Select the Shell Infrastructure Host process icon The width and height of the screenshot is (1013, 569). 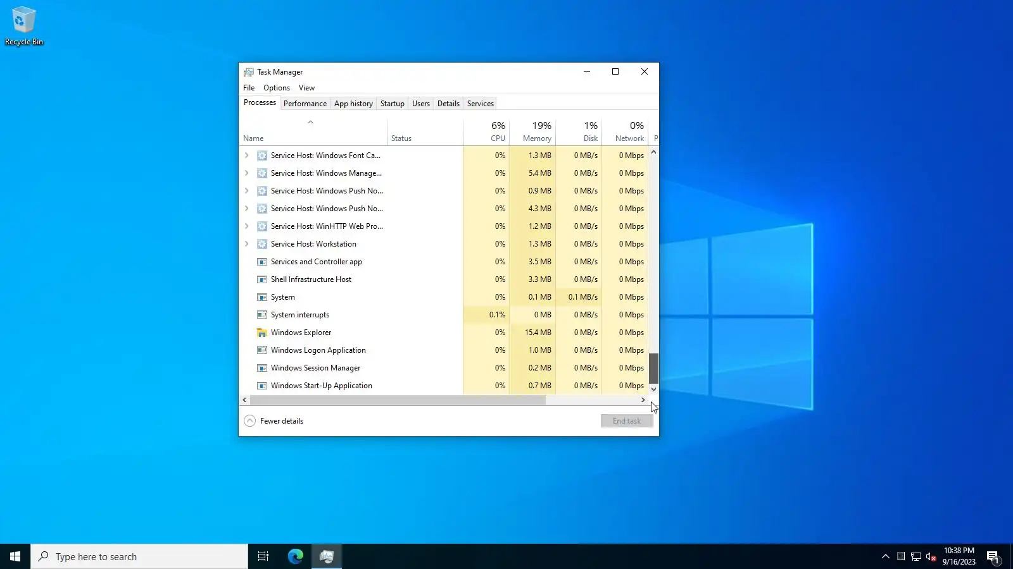(261, 279)
